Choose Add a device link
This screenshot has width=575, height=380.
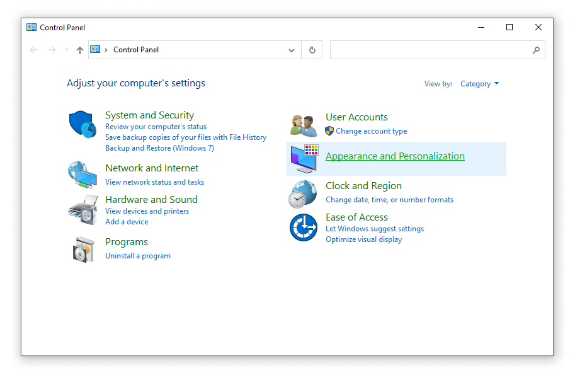point(127,222)
